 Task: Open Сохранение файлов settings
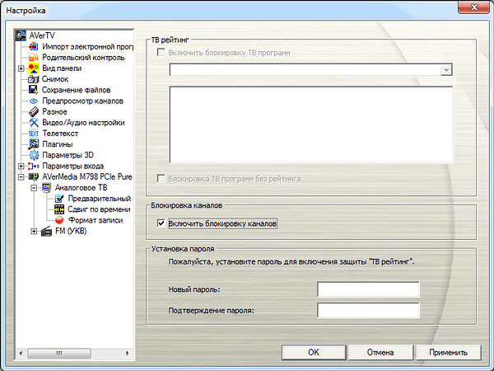point(77,90)
